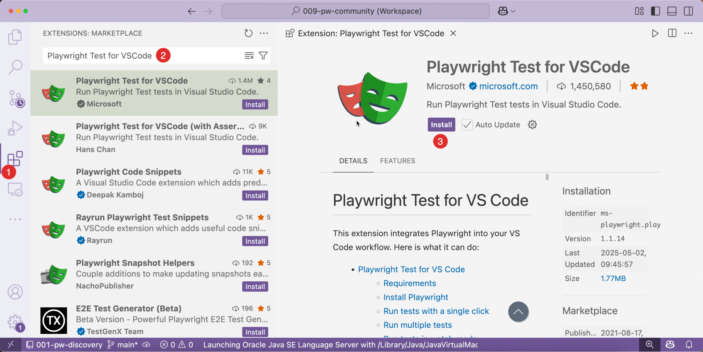Open the microsoft.com publisher link

(x=508, y=86)
